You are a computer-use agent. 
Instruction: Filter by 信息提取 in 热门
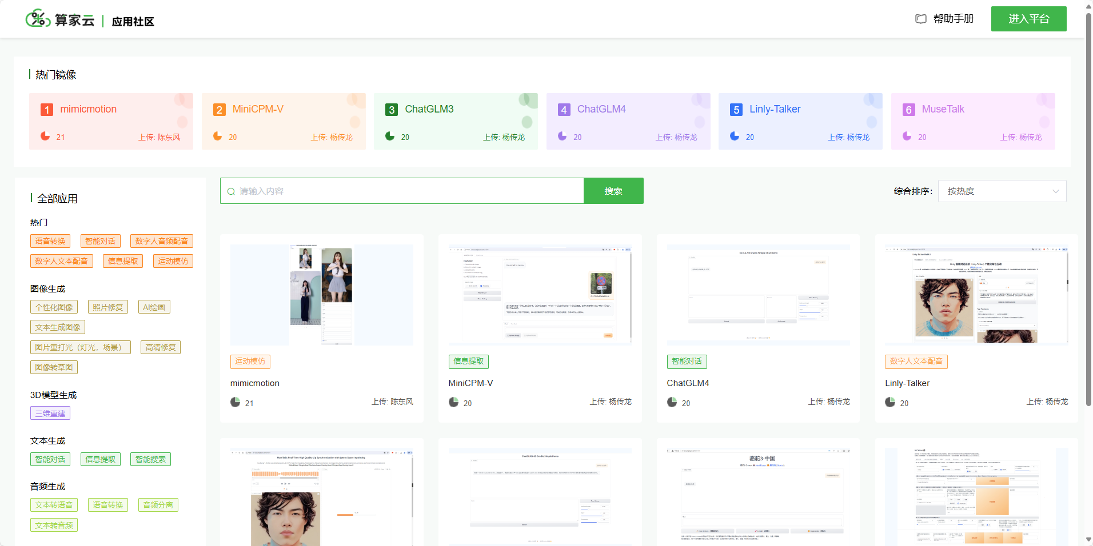[x=123, y=261]
